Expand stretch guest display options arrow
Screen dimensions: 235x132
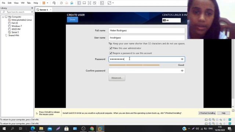pyautogui.click(x=113, y=3)
